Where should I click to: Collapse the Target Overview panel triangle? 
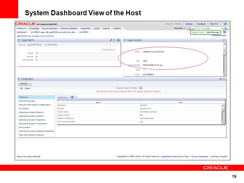(125, 40)
